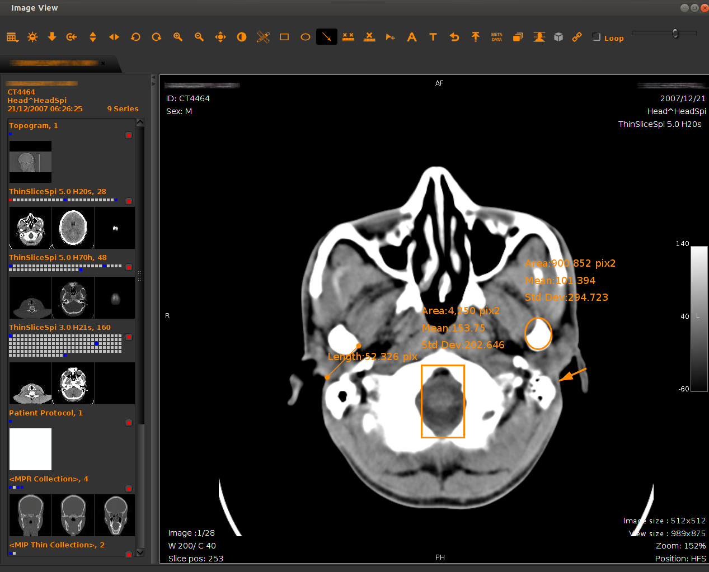Viewport: 709px width, 572px height.
Task: Click the series list scroll-down arrow
Action: click(140, 552)
